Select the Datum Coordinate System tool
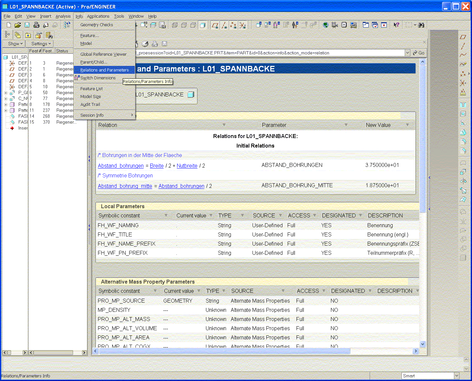Viewport: 472px width, 381px height. 463,83
